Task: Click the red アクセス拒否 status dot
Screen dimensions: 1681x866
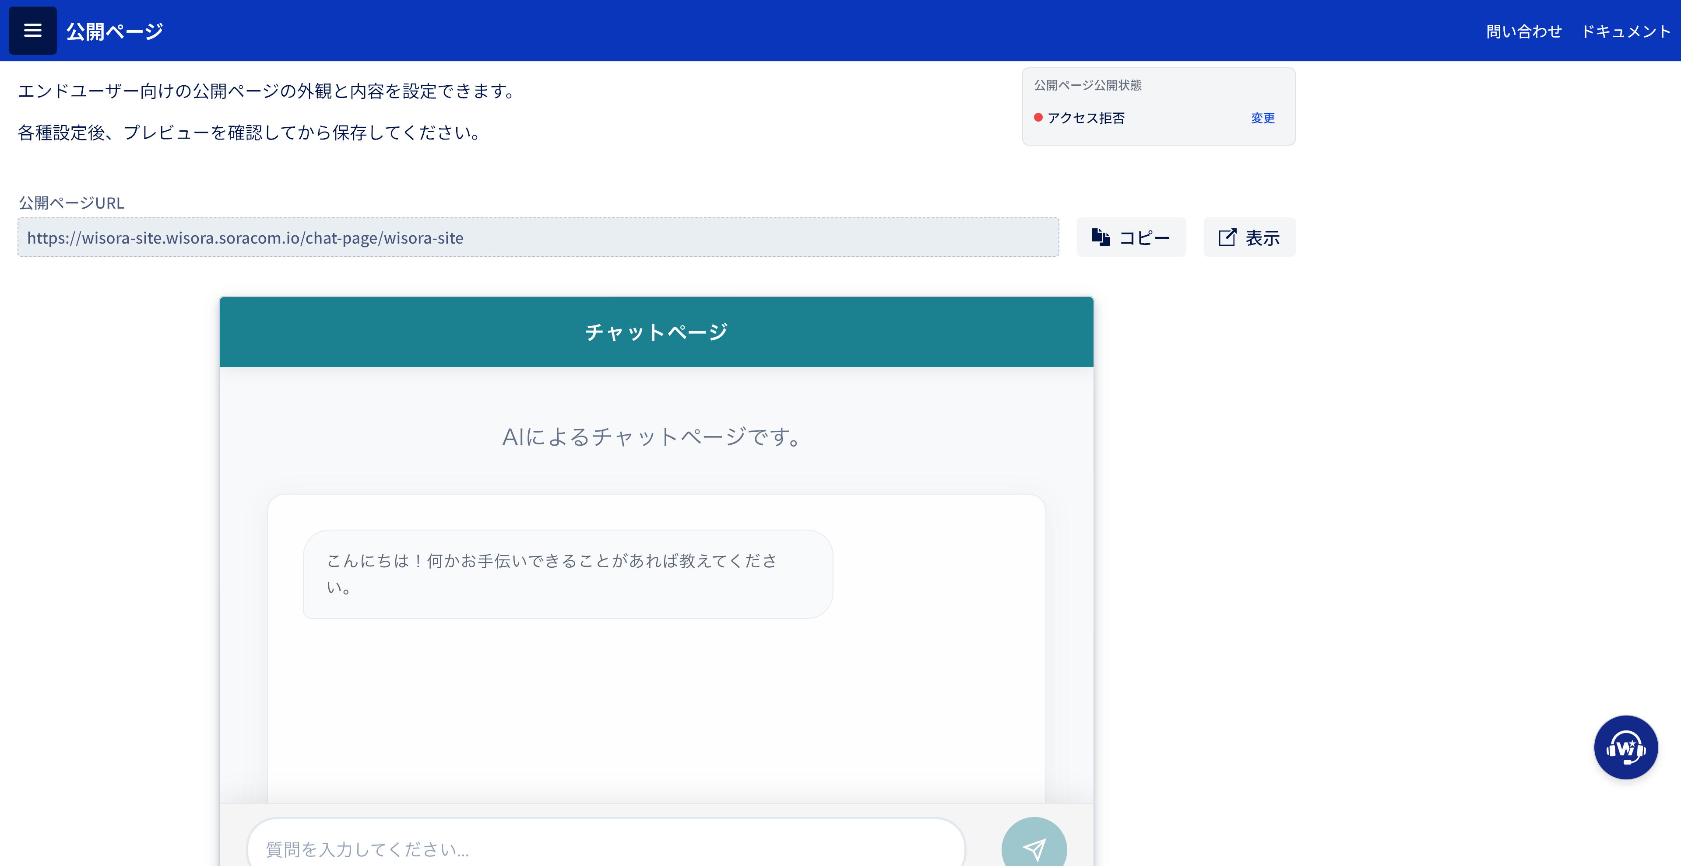Action: coord(1037,118)
